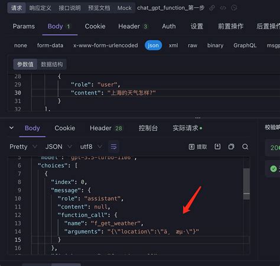Click the "index": 0 line
This screenshot has height=266, width=280.
[69, 182]
